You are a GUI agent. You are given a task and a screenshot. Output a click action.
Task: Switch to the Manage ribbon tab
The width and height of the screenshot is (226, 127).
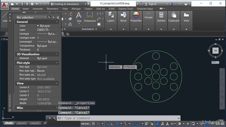click(x=76, y=9)
